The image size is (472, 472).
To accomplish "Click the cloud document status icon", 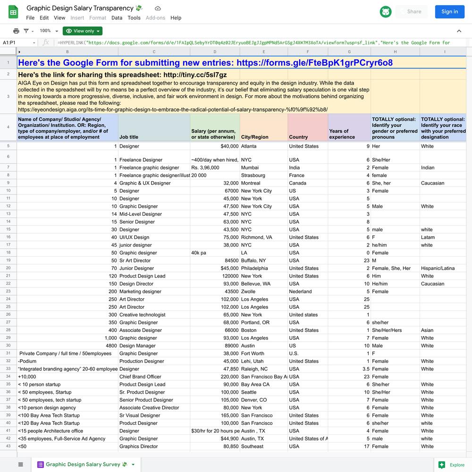I will click(x=158, y=8).
